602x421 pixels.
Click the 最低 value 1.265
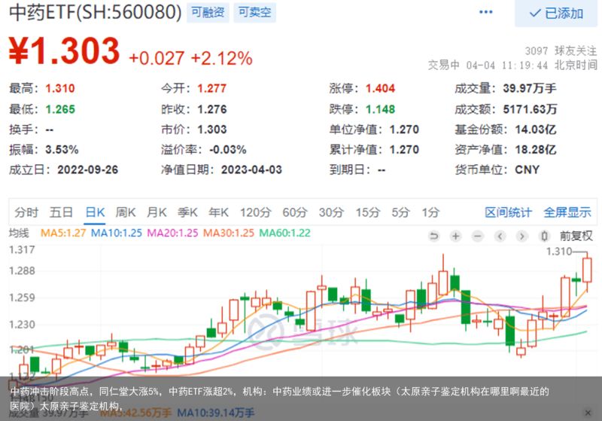tap(60, 109)
